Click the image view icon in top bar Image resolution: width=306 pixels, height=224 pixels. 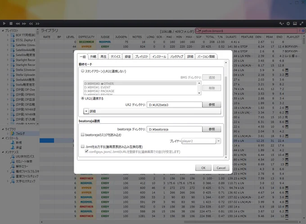(x=295, y=23)
